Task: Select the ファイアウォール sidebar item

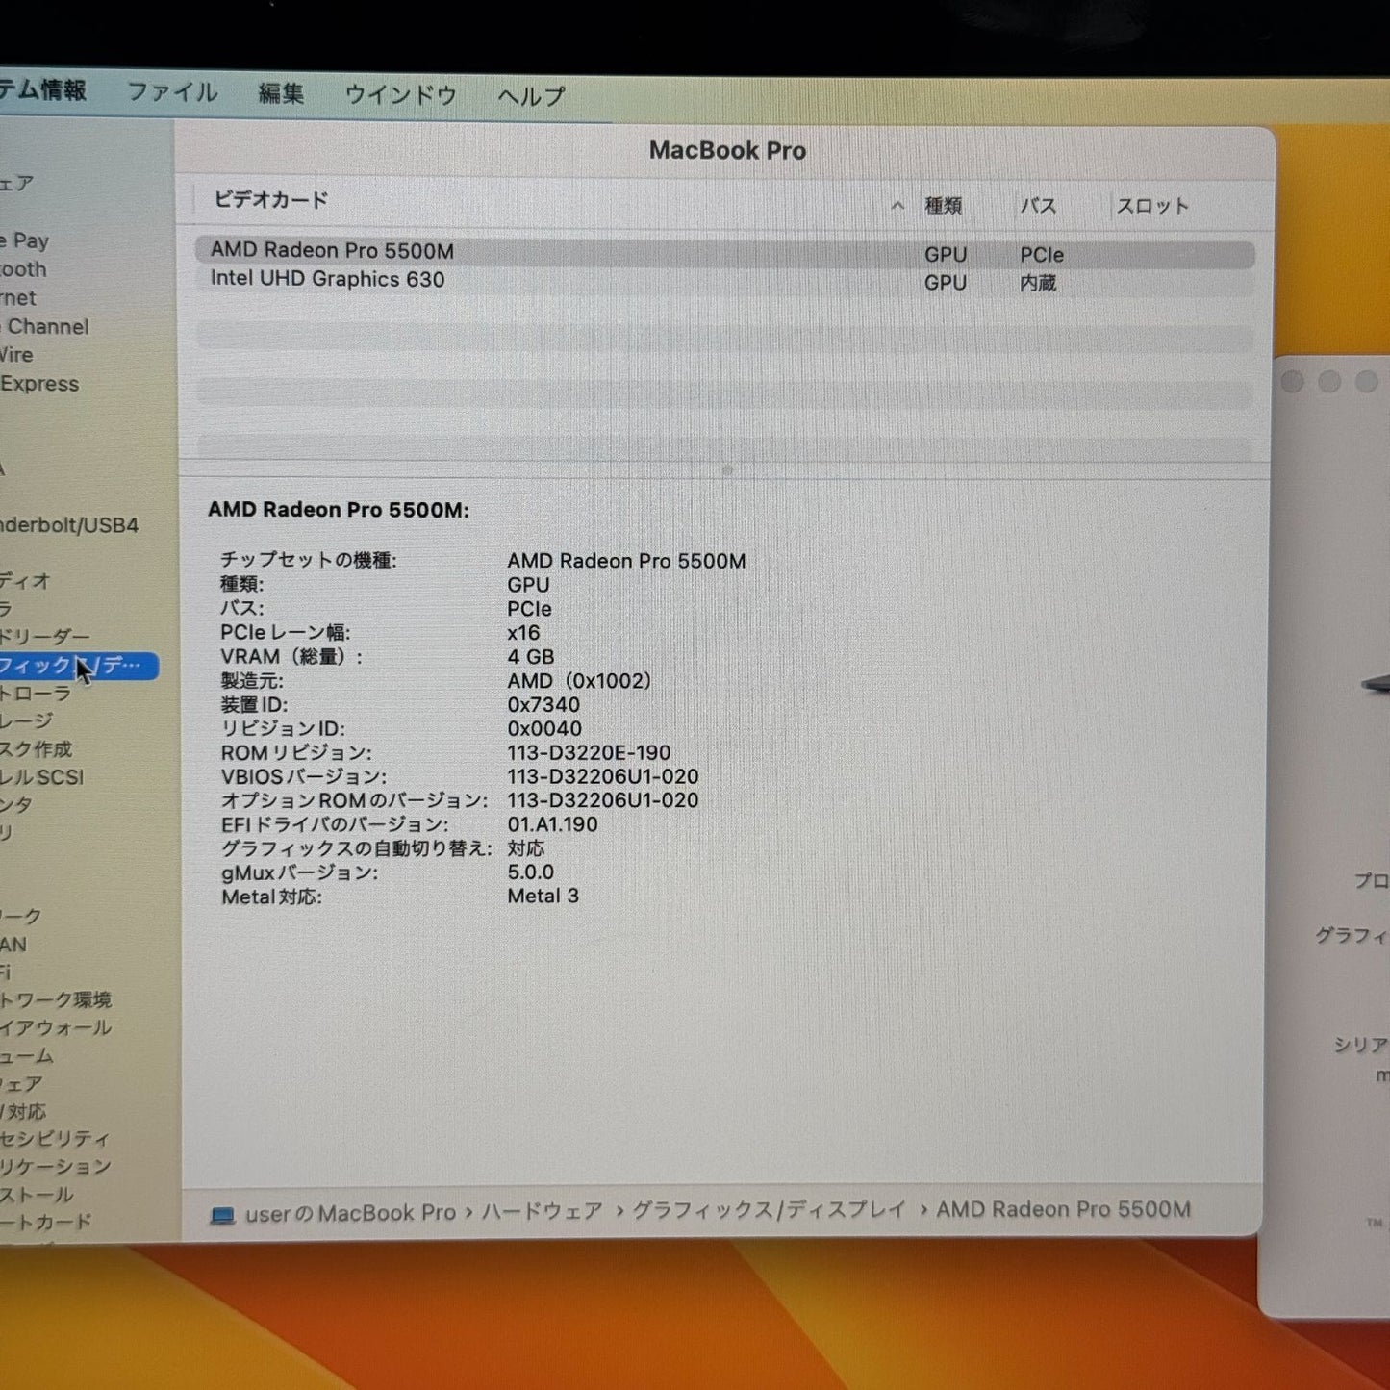Action: point(56,1028)
